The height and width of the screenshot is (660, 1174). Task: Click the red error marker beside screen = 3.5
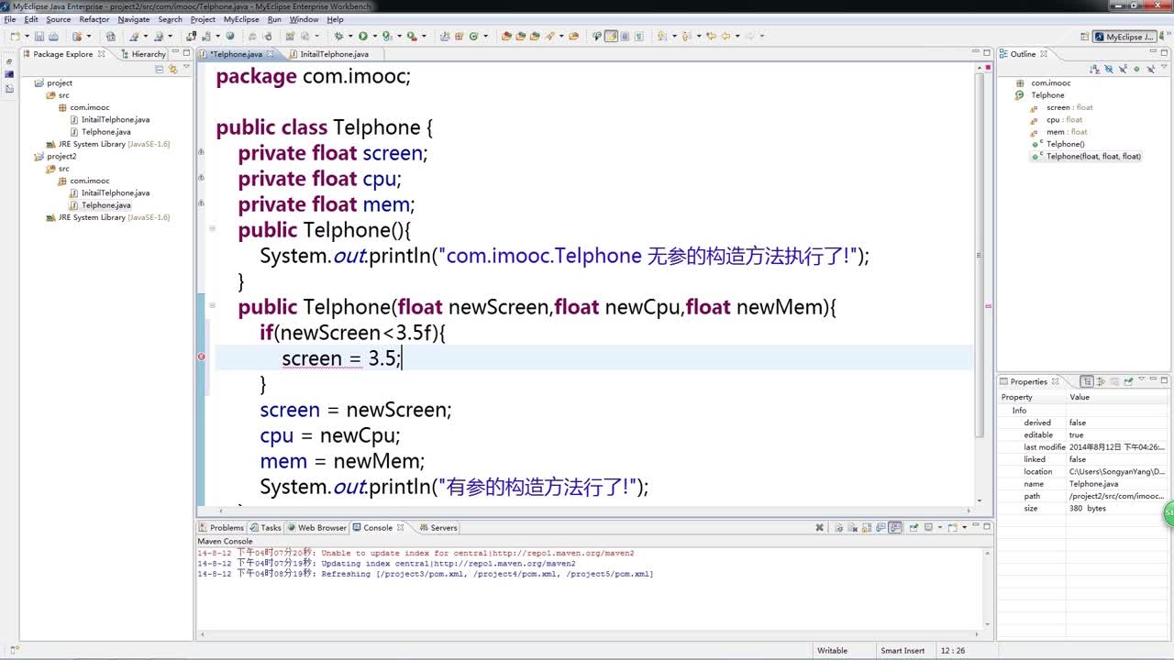click(202, 357)
